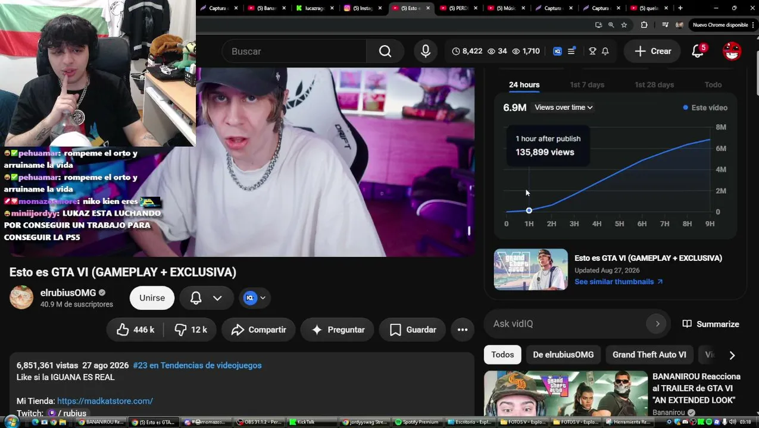Bookmark this page with the star icon
This screenshot has height=428, width=759.
coord(624,25)
